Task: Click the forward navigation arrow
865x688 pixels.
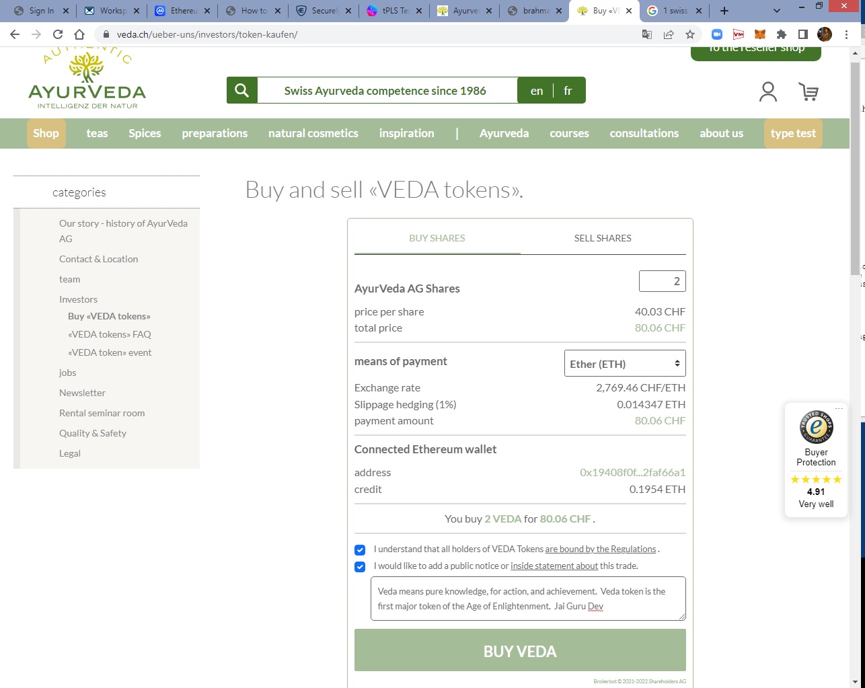Action: click(36, 34)
